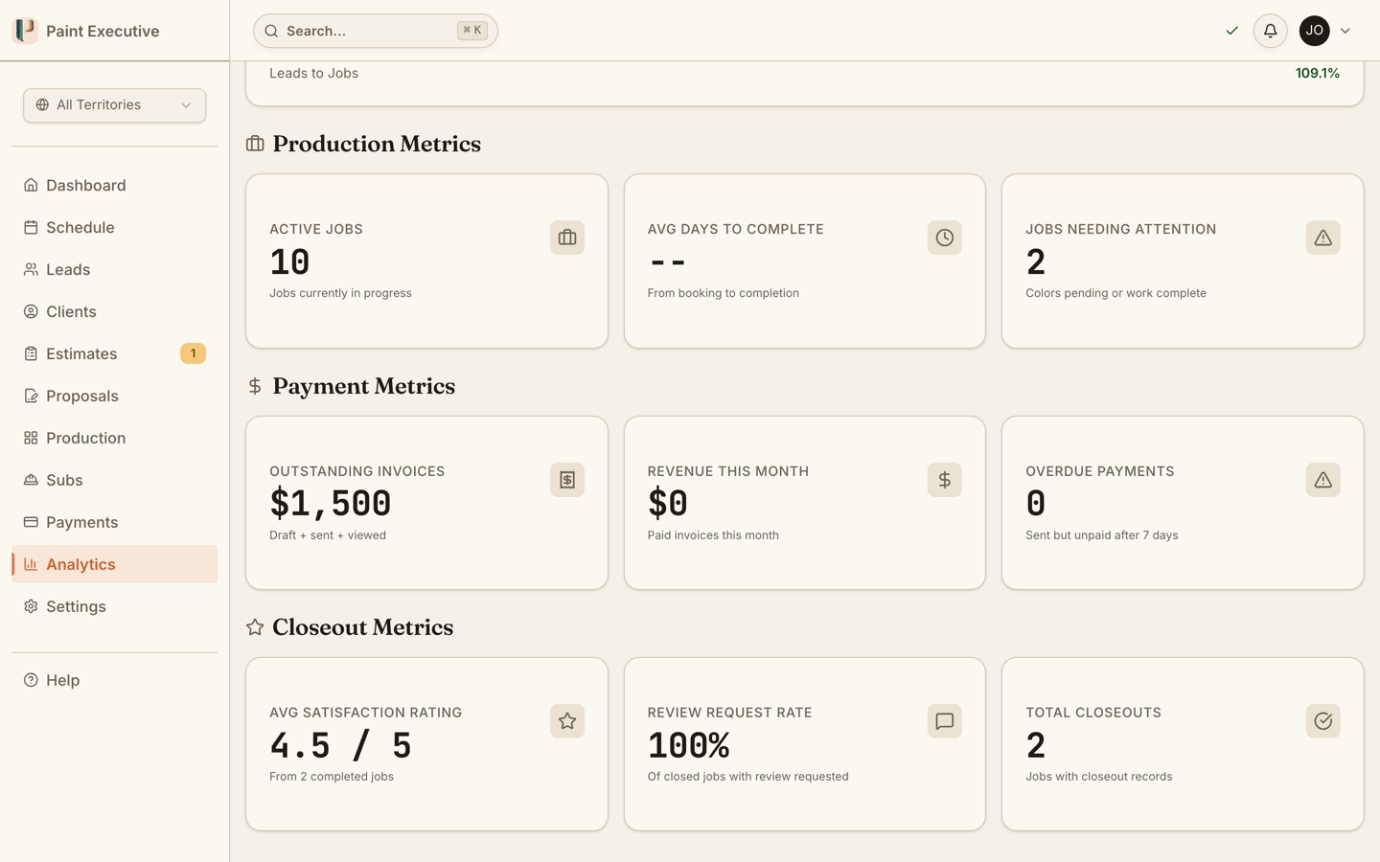Image resolution: width=1380 pixels, height=862 pixels.
Task: Click the Paint Executive logo icon
Action: point(25,31)
